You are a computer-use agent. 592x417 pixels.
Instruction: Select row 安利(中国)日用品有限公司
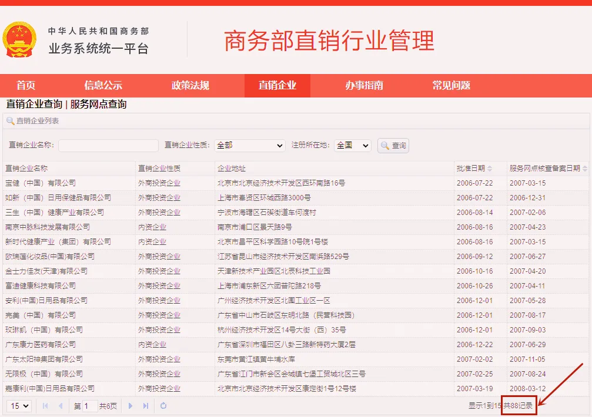pyautogui.click(x=296, y=301)
